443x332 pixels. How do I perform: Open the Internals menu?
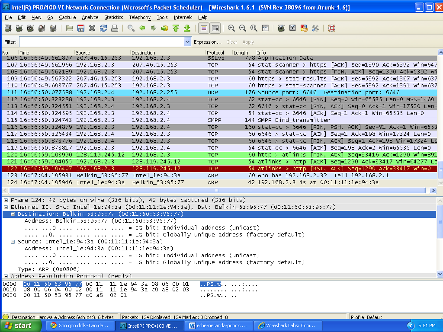183,17
